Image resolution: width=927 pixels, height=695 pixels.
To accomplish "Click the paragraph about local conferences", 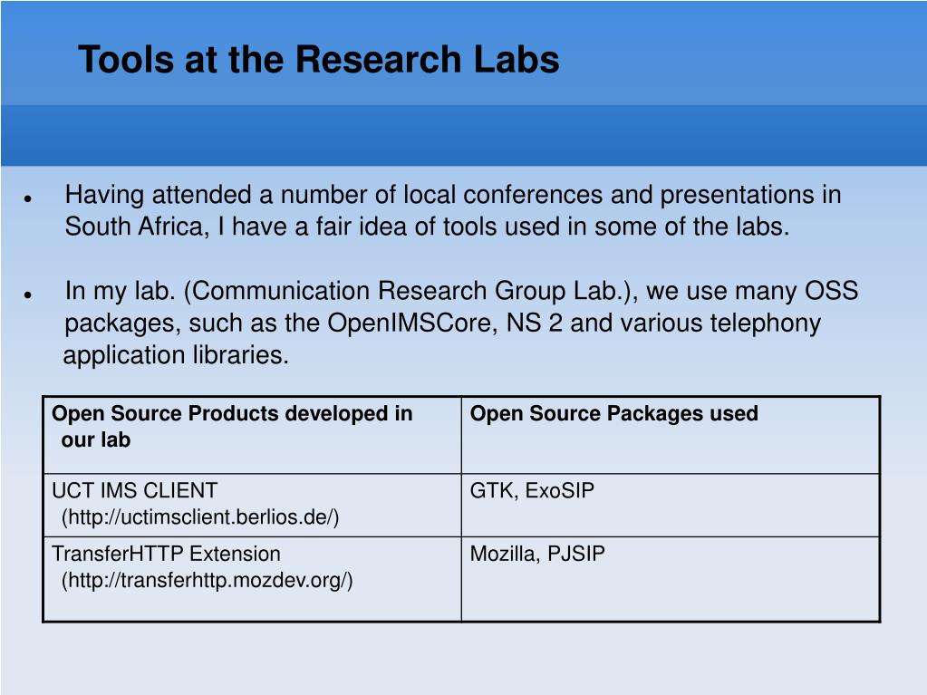I will 453,210.
